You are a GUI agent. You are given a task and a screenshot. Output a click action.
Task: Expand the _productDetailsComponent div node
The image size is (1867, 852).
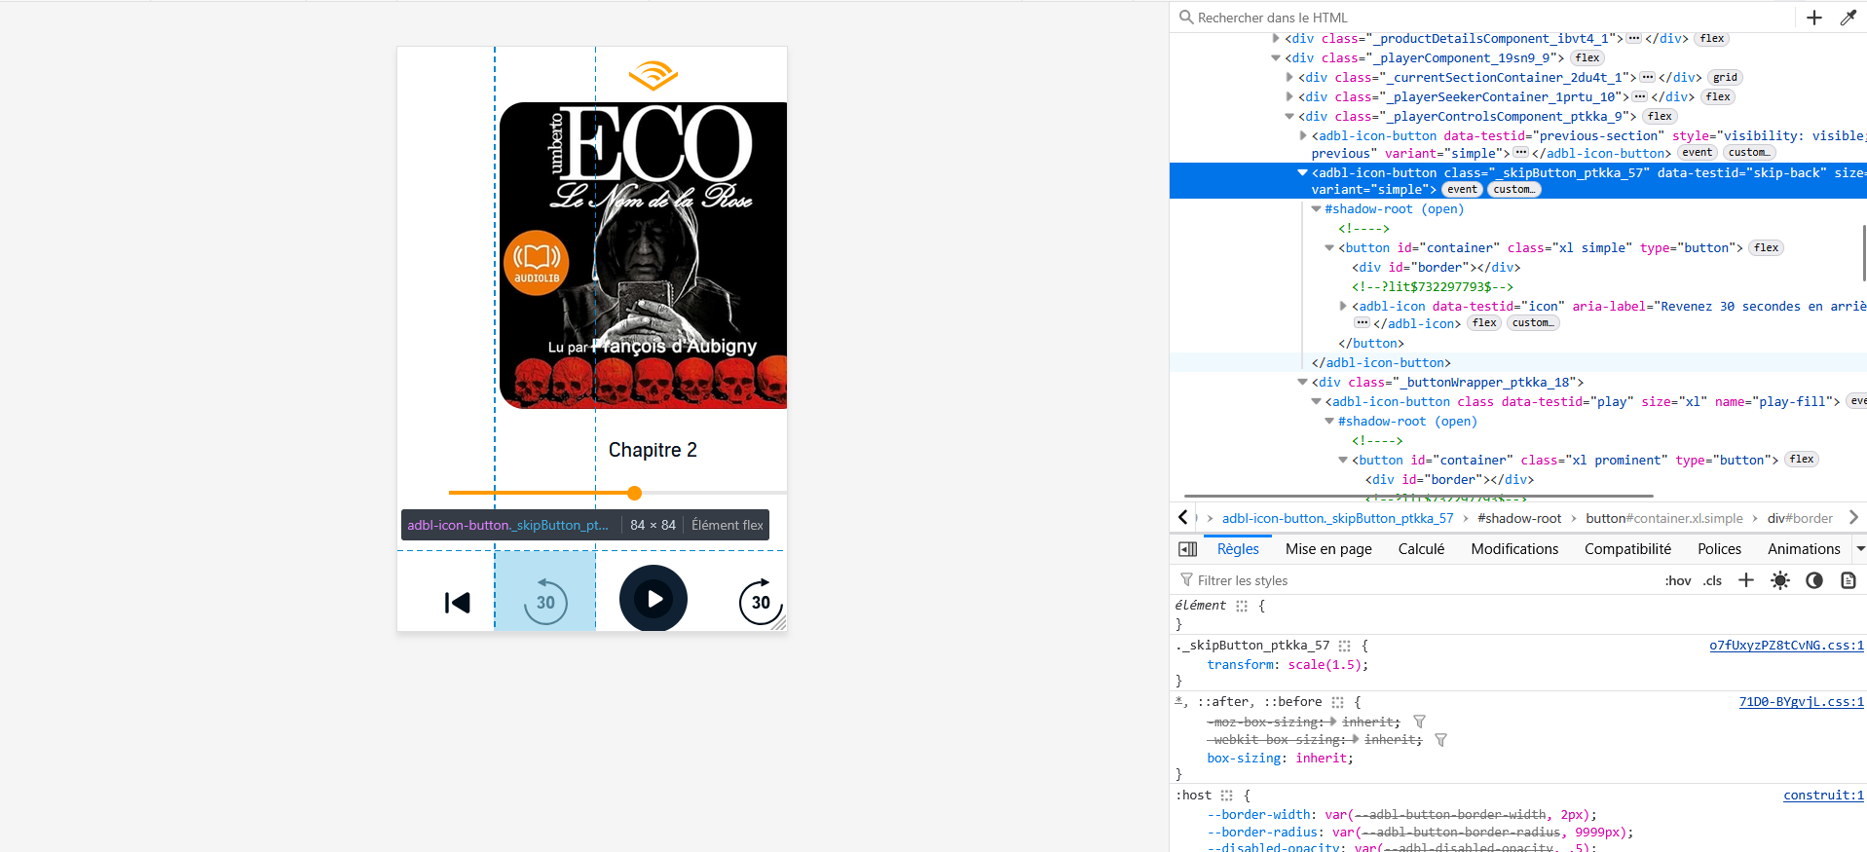click(1276, 39)
